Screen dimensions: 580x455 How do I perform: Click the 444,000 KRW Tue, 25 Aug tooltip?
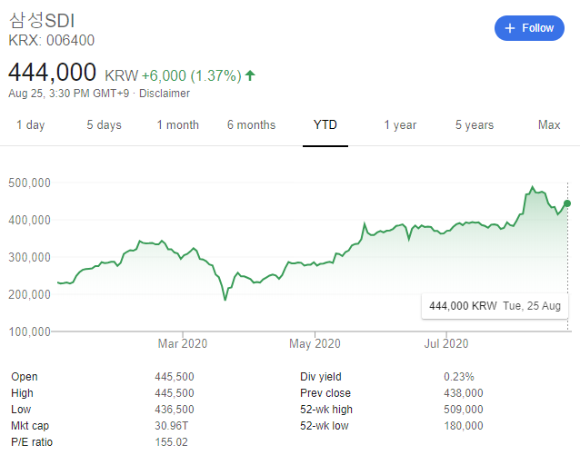[x=495, y=306]
